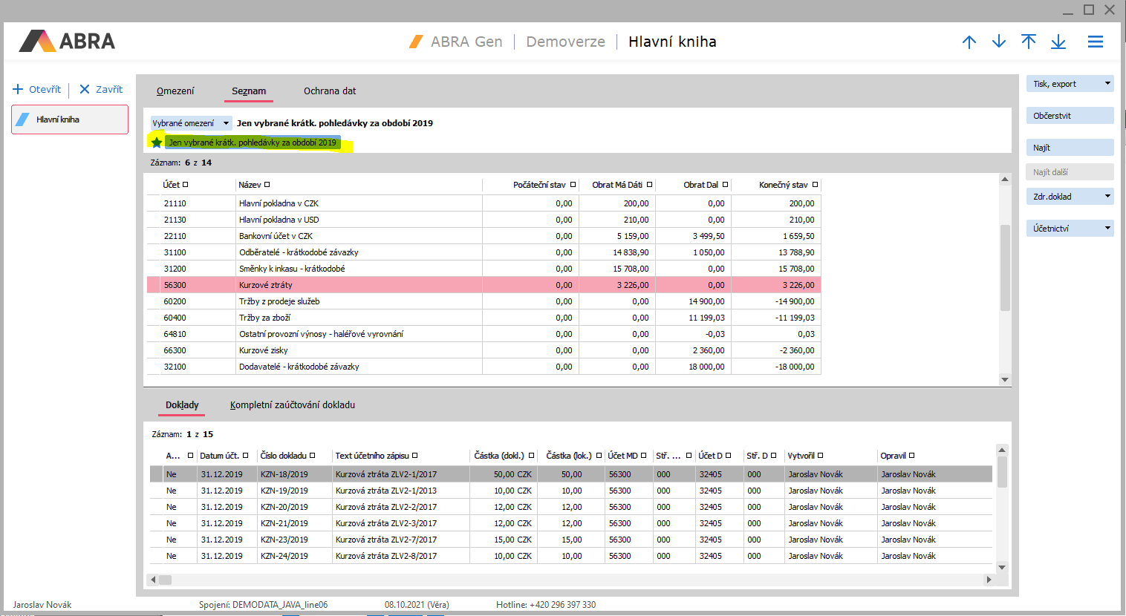This screenshot has height=616, width=1126.
Task: Click the Občerstvit button
Action: (1070, 116)
